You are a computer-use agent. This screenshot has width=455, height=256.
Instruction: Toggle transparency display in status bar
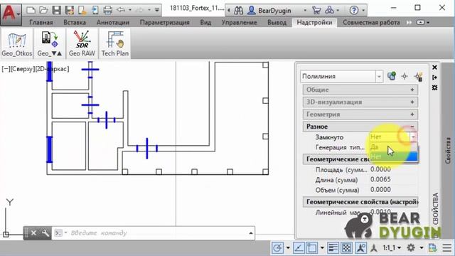point(346,247)
